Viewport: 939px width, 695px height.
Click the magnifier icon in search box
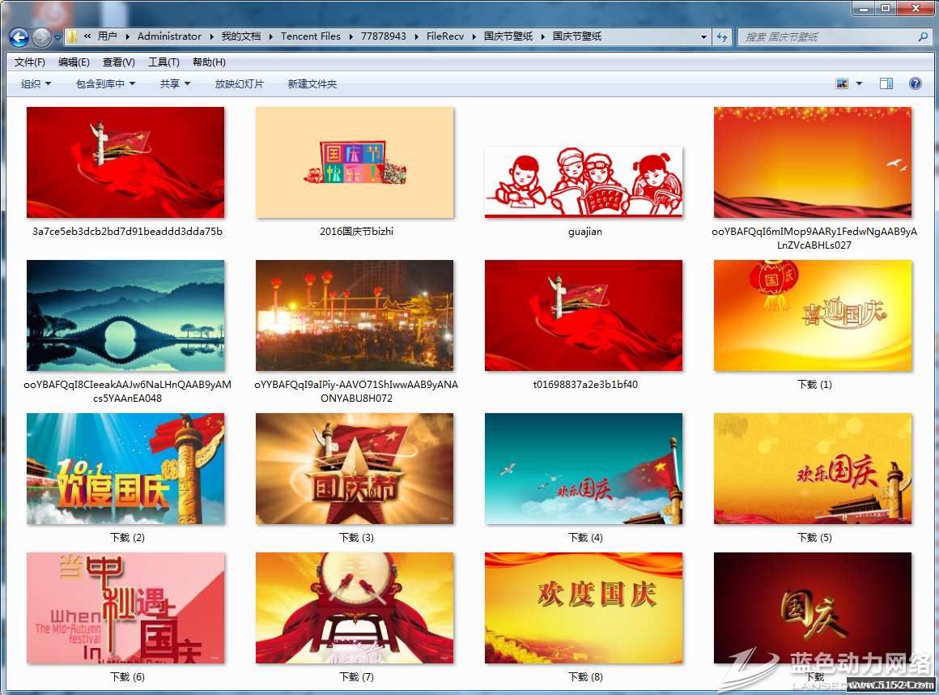click(923, 36)
